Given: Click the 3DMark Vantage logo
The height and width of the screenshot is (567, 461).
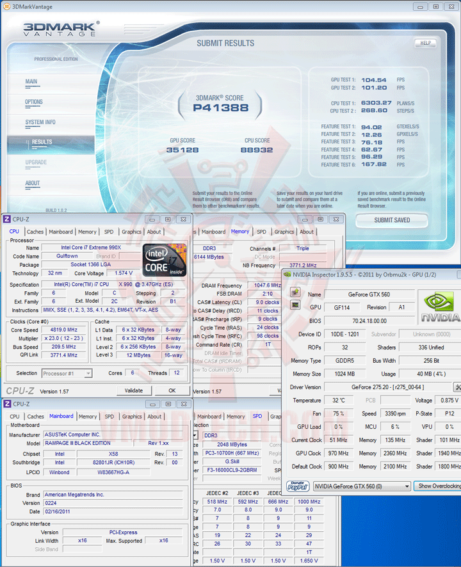Looking at the screenshot, I should point(61,29).
